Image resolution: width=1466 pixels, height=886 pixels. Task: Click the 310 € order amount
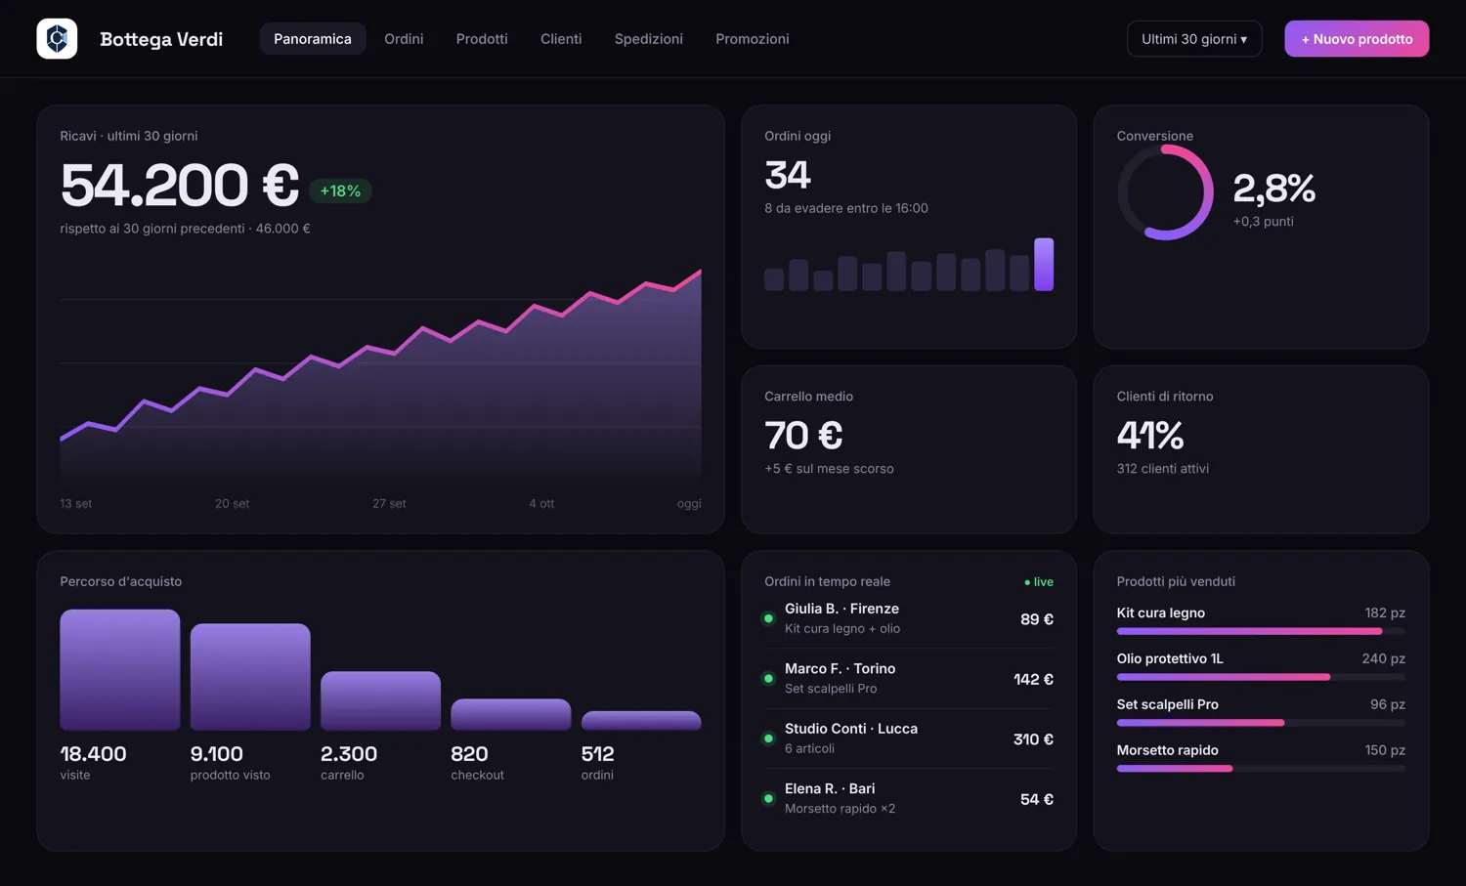tap(1033, 739)
